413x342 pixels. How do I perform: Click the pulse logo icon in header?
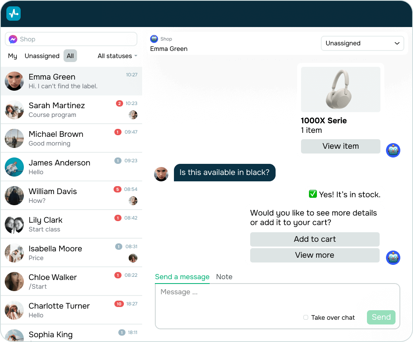pyautogui.click(x=14, y=14)
